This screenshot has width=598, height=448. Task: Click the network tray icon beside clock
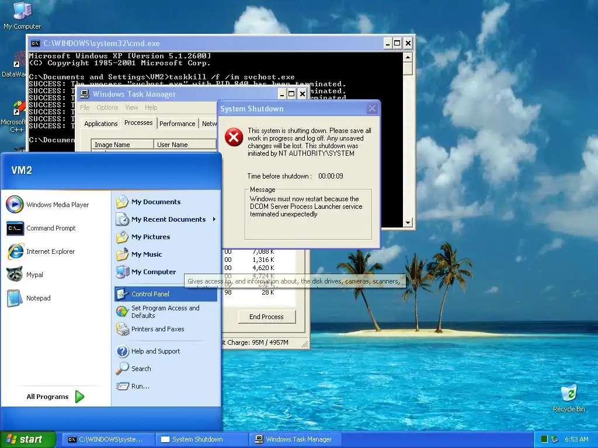pos(555,439)
